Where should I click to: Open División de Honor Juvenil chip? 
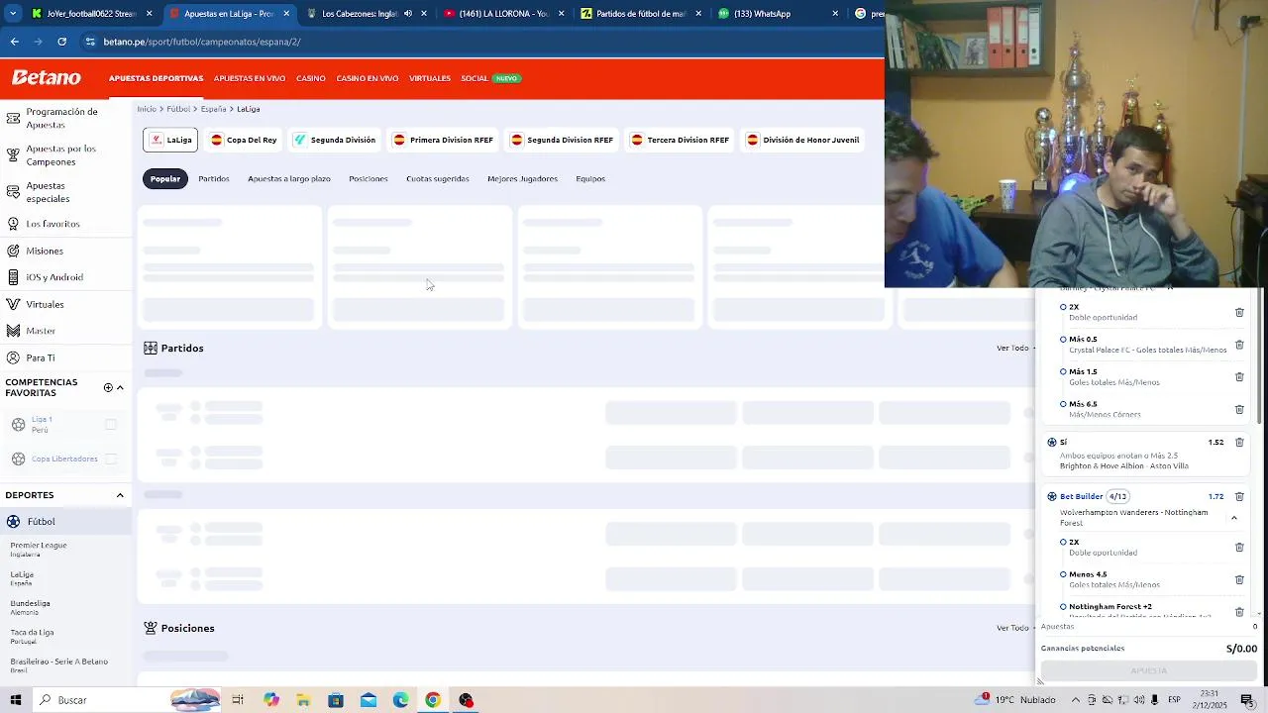tap(802, 140)
